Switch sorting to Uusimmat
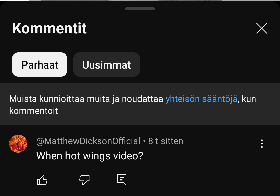This screenshot has height=196, width=280. click(107, 64)
